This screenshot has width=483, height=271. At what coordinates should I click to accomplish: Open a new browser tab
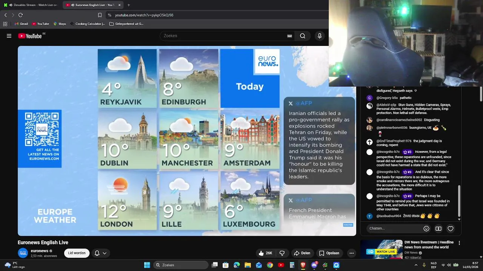point(129,5)
